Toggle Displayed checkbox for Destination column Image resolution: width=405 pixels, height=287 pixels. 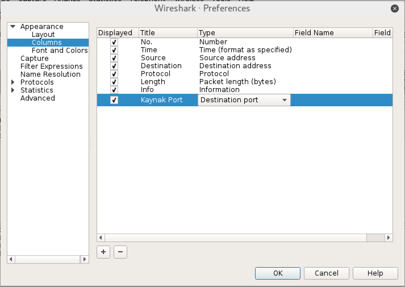pos(114,66)
